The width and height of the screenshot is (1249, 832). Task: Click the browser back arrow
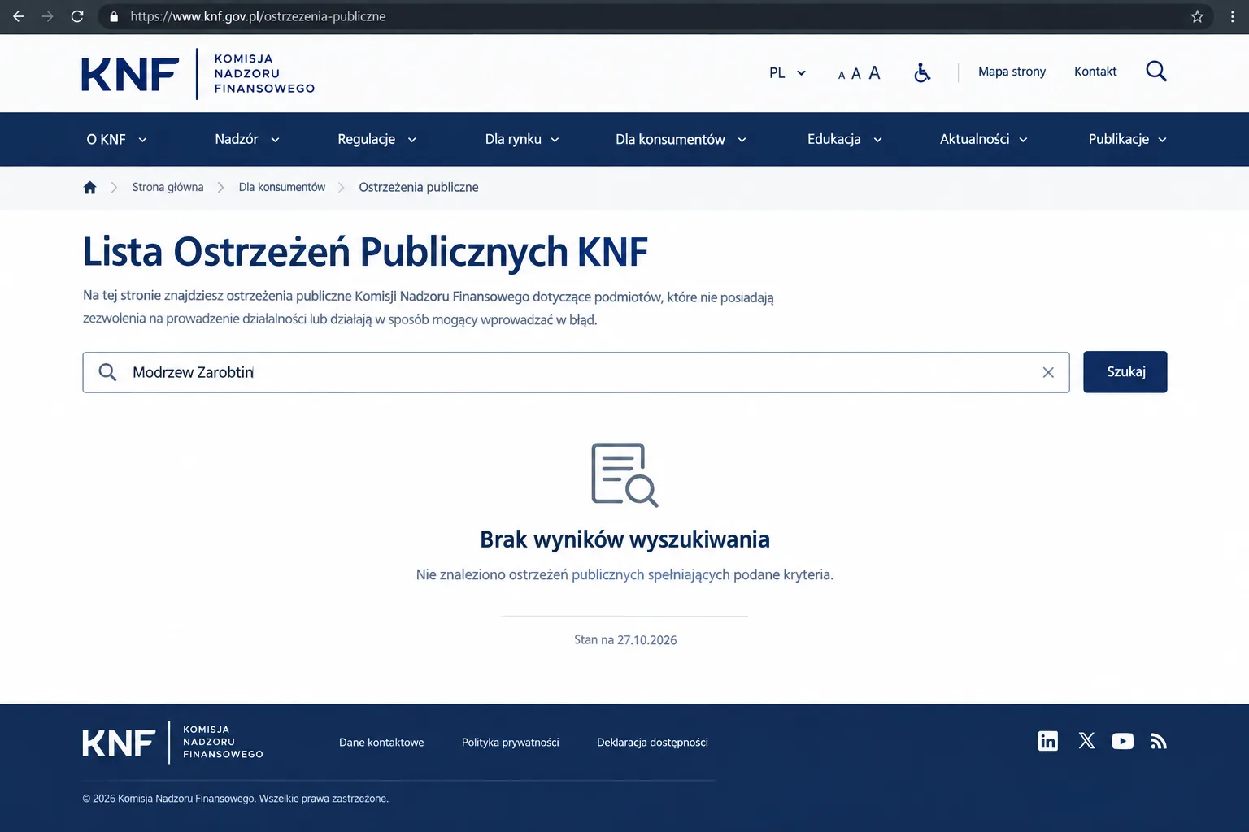19,16
